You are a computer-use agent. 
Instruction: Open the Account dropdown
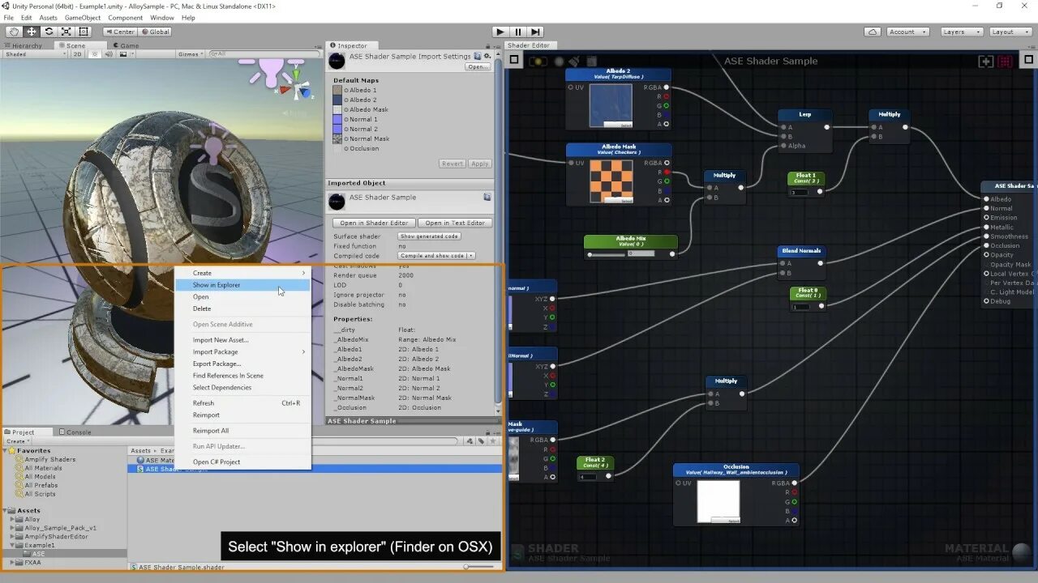pyautogui.click(x=907, y=32)
